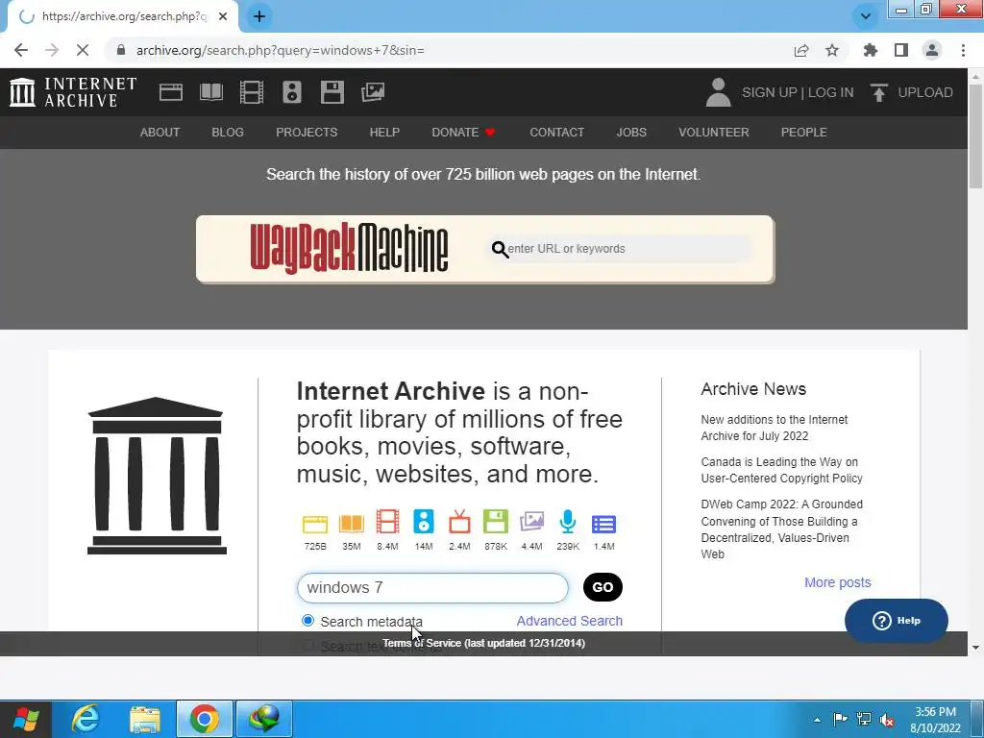The width and height of the screenshot is (984, 738).
Task: Click the Wayback Machine URL input
Action: 622,249
